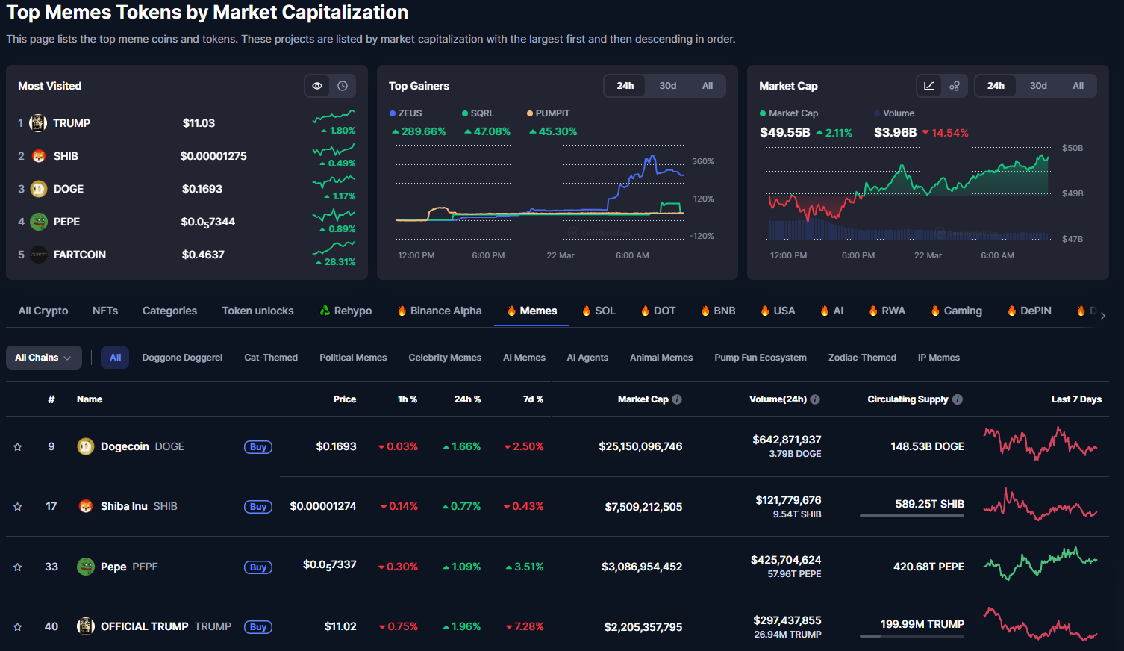Image resolution: width=1124 pixels, height=651 pixels.
Task: Switch to the clock icon in Most Visited
Action: 343,86
